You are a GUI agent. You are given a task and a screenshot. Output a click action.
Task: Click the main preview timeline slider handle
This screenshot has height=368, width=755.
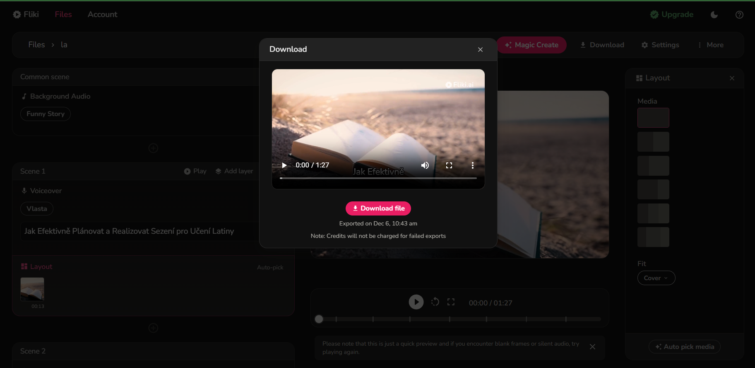[x=319, y=319]
